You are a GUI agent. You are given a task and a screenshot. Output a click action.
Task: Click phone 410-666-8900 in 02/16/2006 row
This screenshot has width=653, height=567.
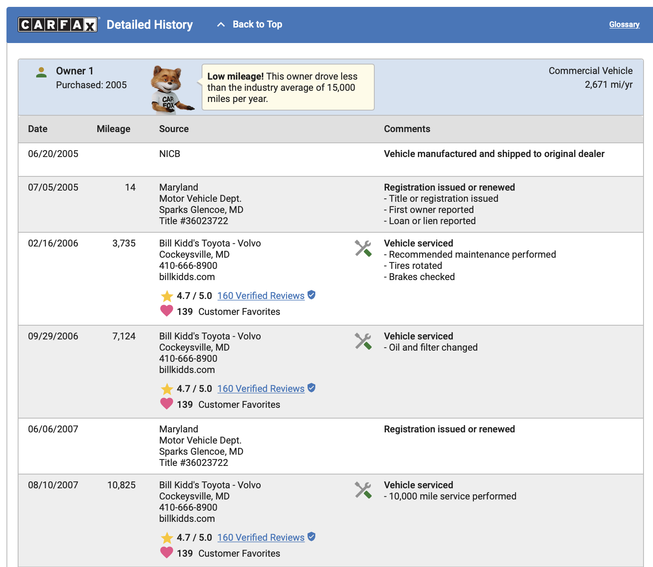pyautogui.click(x=188, y=266)
